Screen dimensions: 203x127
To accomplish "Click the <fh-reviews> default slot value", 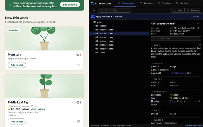I will pyautogui.click(x=177, y=73).
